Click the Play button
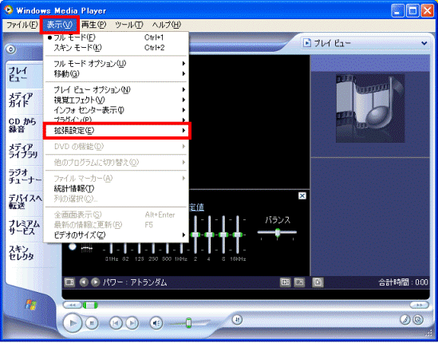This screenshot has width=438, height=343. pos(73,323)
